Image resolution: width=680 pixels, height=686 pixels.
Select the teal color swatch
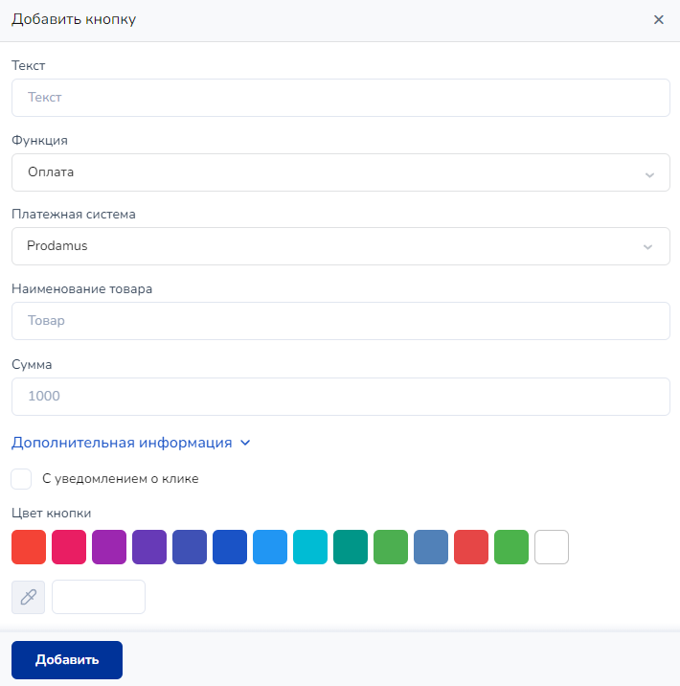tap(351, 547)
